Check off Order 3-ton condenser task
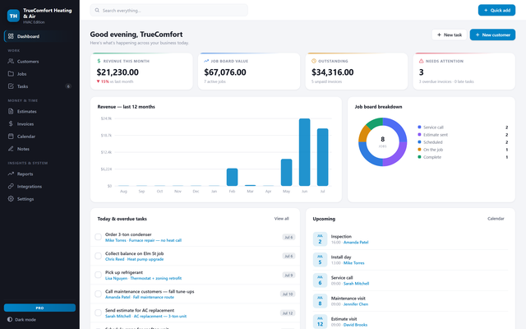526x329 pixels. [98, 237]
